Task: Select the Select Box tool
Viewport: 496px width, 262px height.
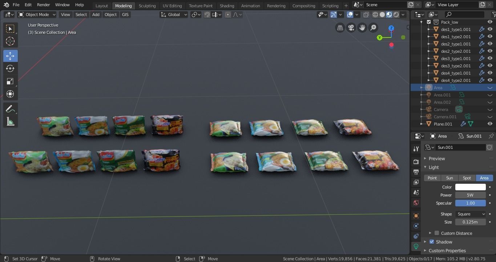Action: [x=10, y=29]
